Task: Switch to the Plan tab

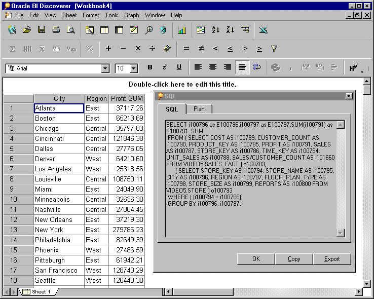Action: [x=199, y=109]
